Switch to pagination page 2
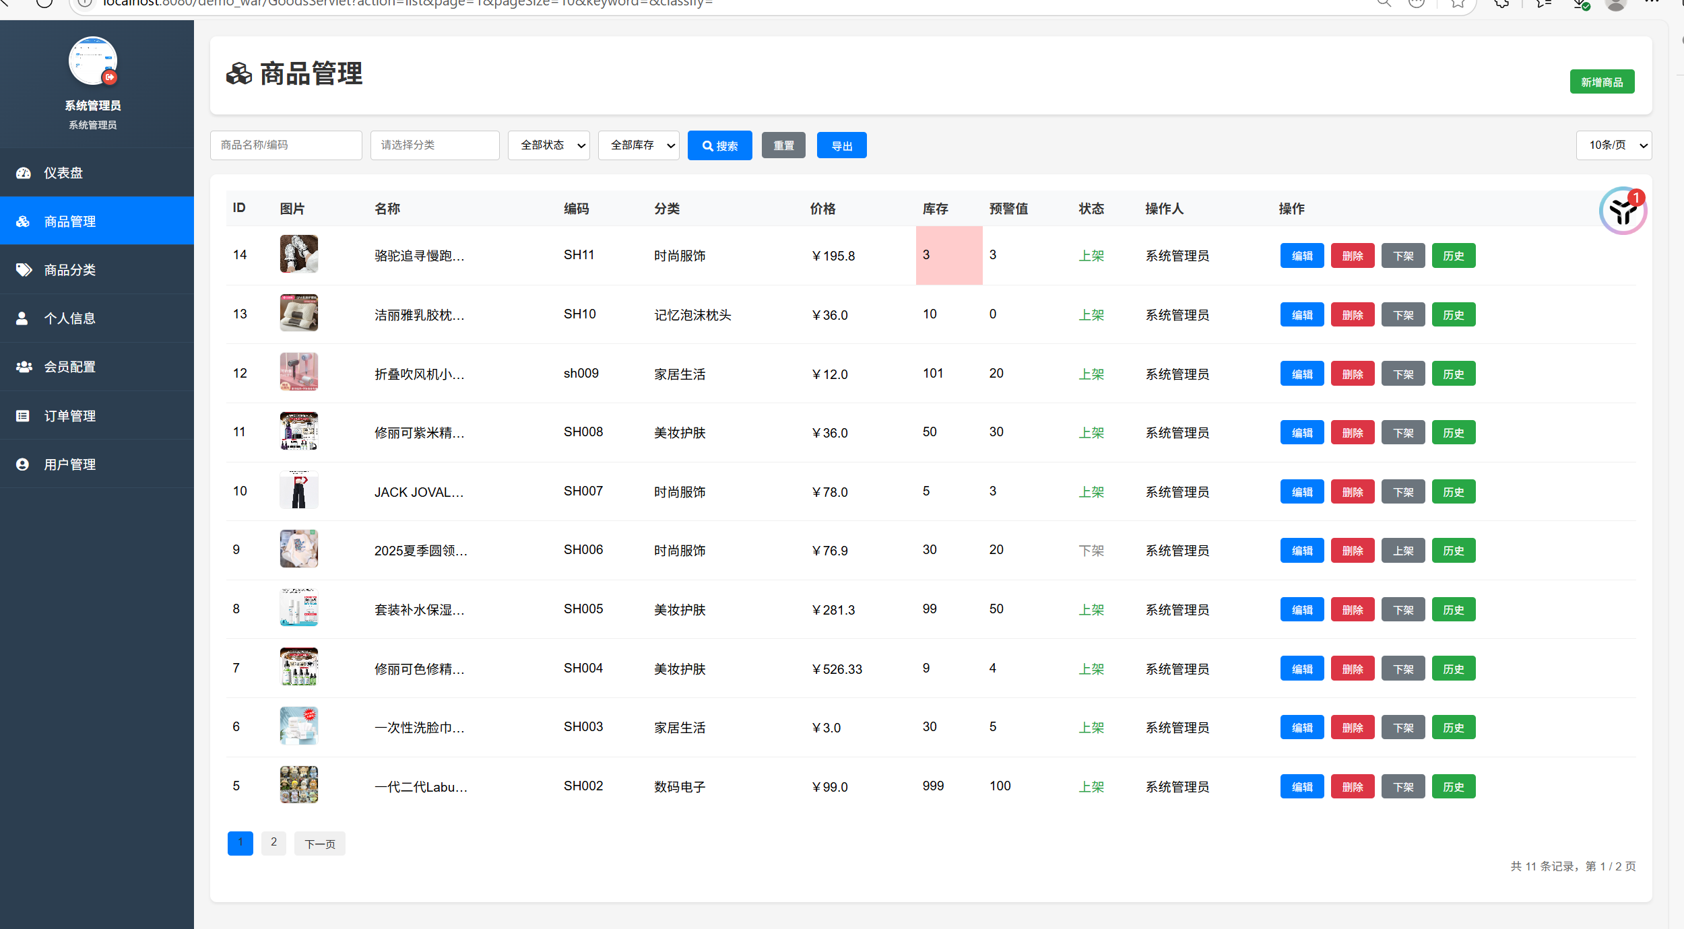This screenshot has height=929, width=1684. pos(273,843)
